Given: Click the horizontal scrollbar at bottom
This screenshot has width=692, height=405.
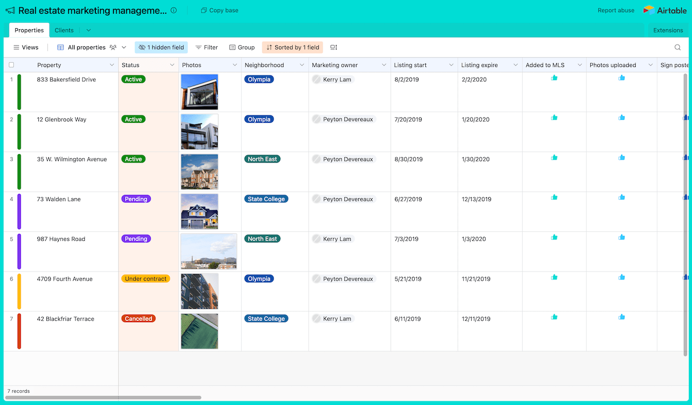Looking at the screenshot, I should point(103,398).
